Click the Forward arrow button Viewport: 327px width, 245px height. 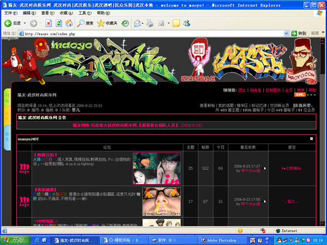[x=33, y=23]
